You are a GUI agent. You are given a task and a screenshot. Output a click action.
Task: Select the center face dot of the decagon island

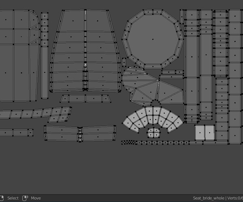click(153, 39)
